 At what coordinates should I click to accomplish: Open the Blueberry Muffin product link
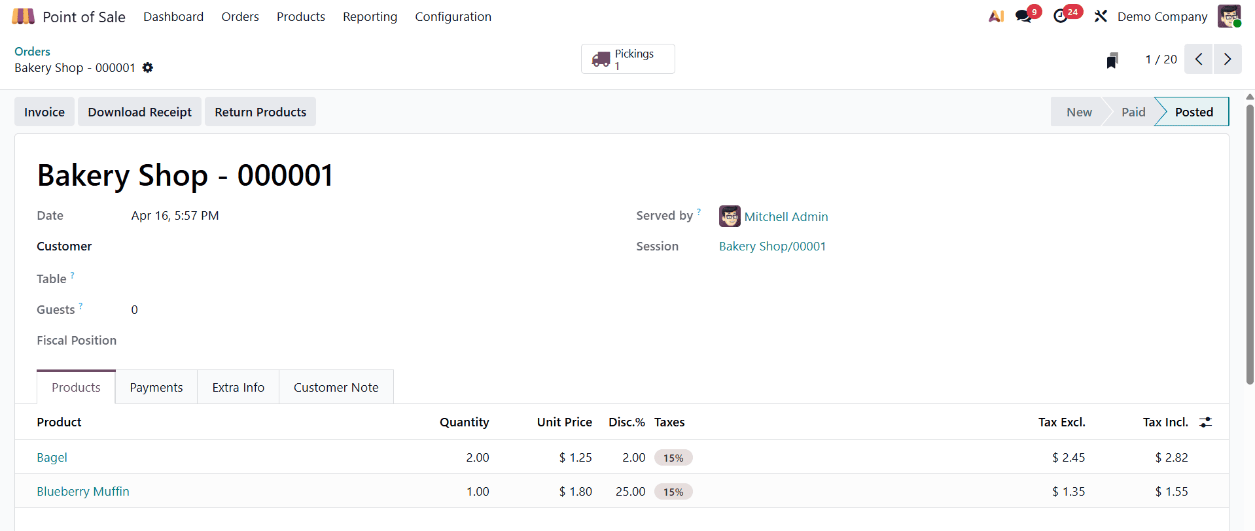coord(83,491)
